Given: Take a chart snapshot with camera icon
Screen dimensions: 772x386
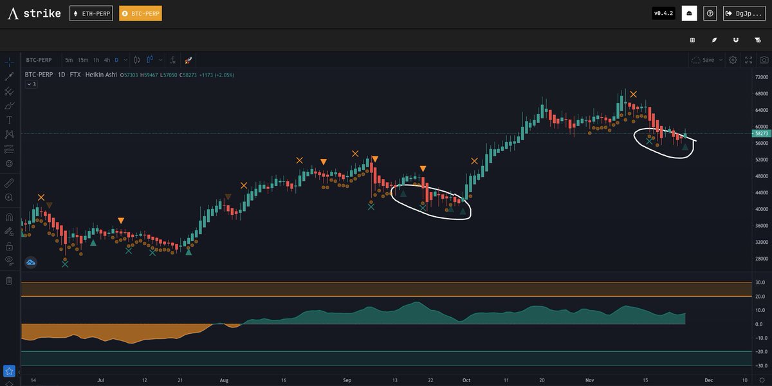Looking at the screenshot, I should (x=764, y=60).
